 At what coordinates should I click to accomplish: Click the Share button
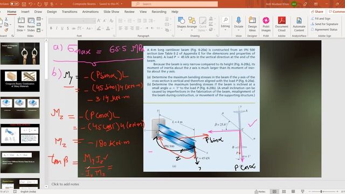point(318,12)
